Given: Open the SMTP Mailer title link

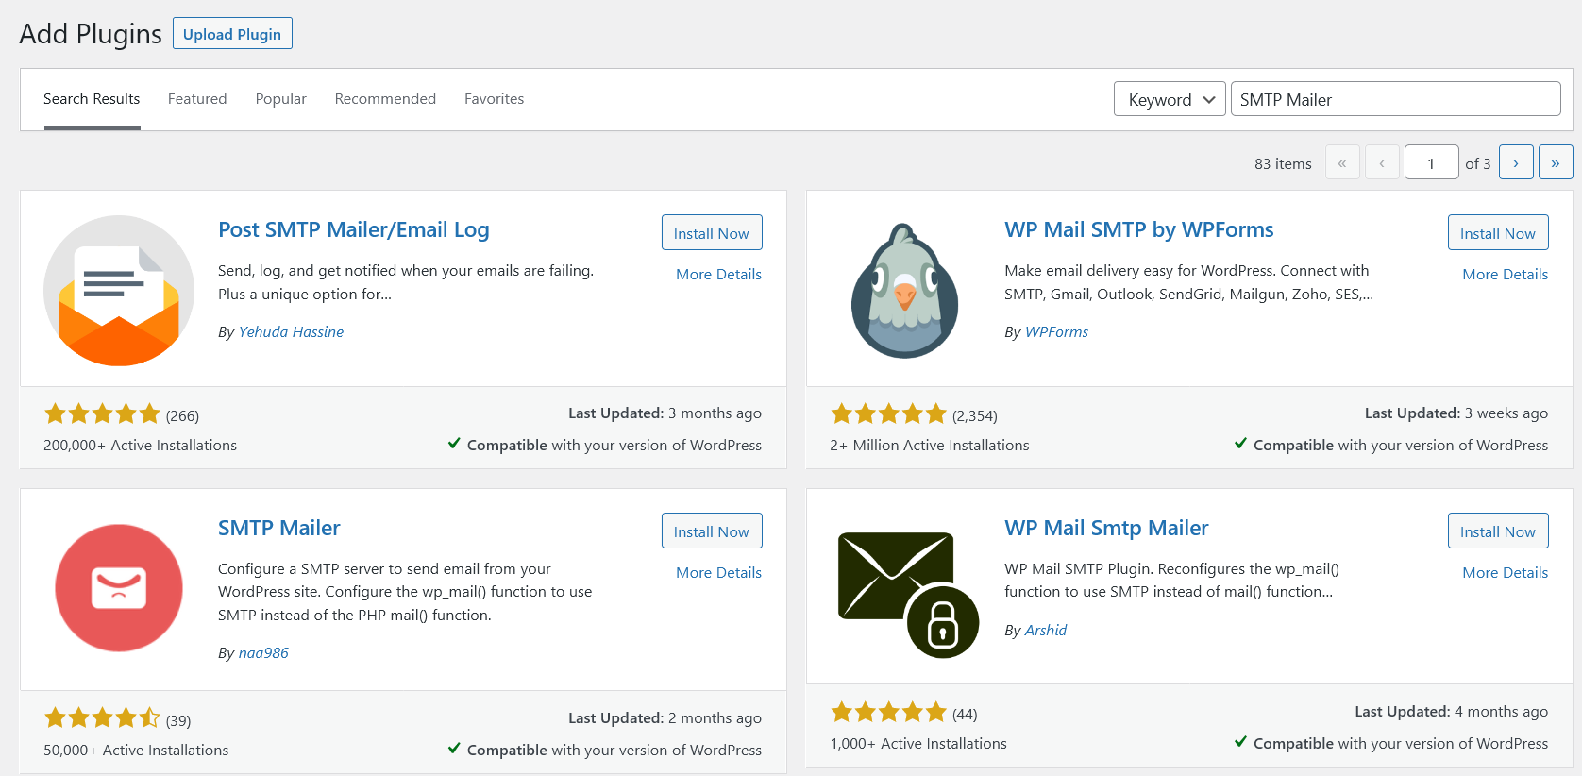Looking at the screenshot, I should point(279,529).
